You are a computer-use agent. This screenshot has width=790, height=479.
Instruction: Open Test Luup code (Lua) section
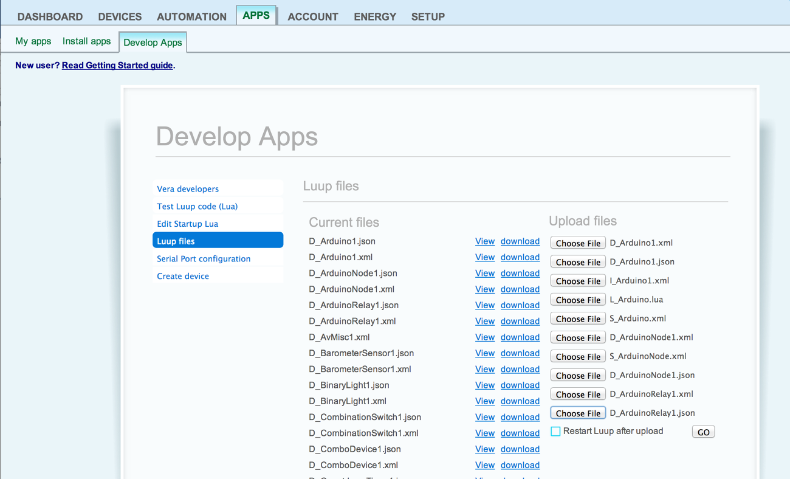pos(197,206)
